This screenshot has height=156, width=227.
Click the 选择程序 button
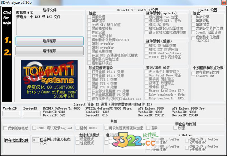(x=49, y=41)
